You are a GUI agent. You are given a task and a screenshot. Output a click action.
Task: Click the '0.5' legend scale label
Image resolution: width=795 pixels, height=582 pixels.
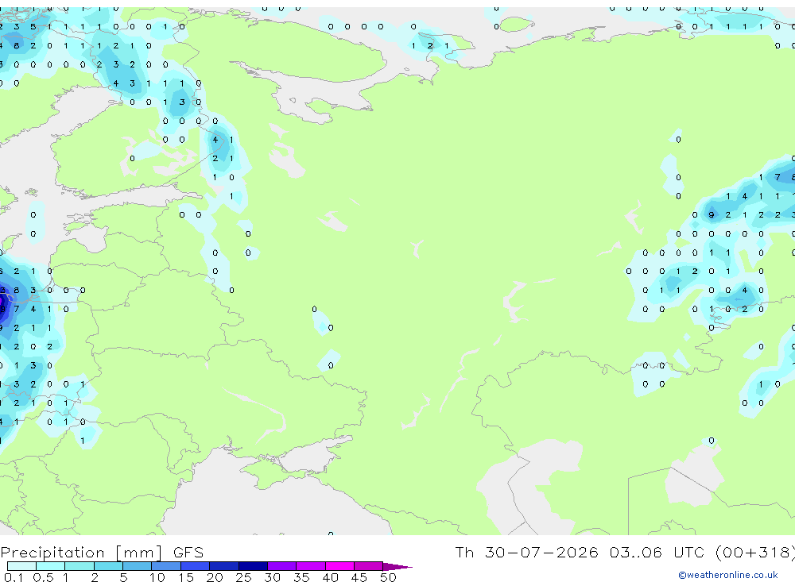coord(43,577)
